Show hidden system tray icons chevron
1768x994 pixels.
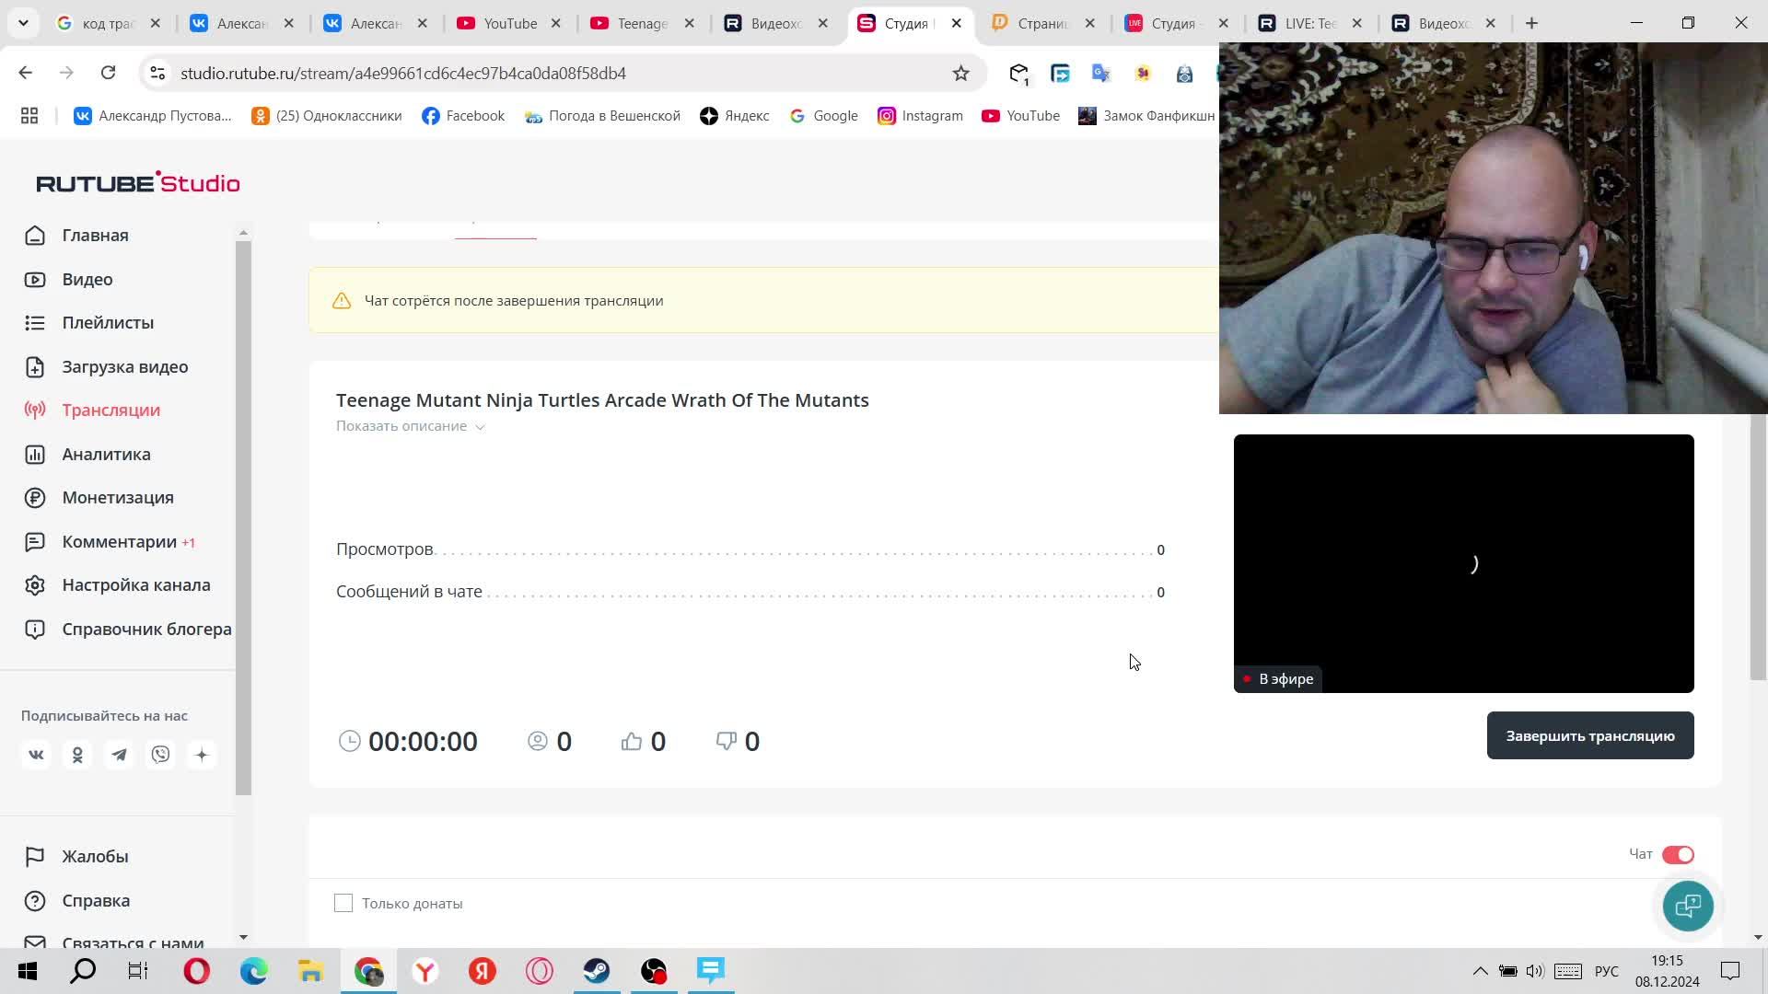[1480, 971]
